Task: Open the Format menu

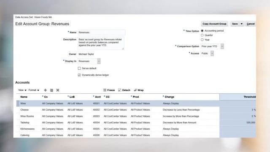Action: point(34,90)
